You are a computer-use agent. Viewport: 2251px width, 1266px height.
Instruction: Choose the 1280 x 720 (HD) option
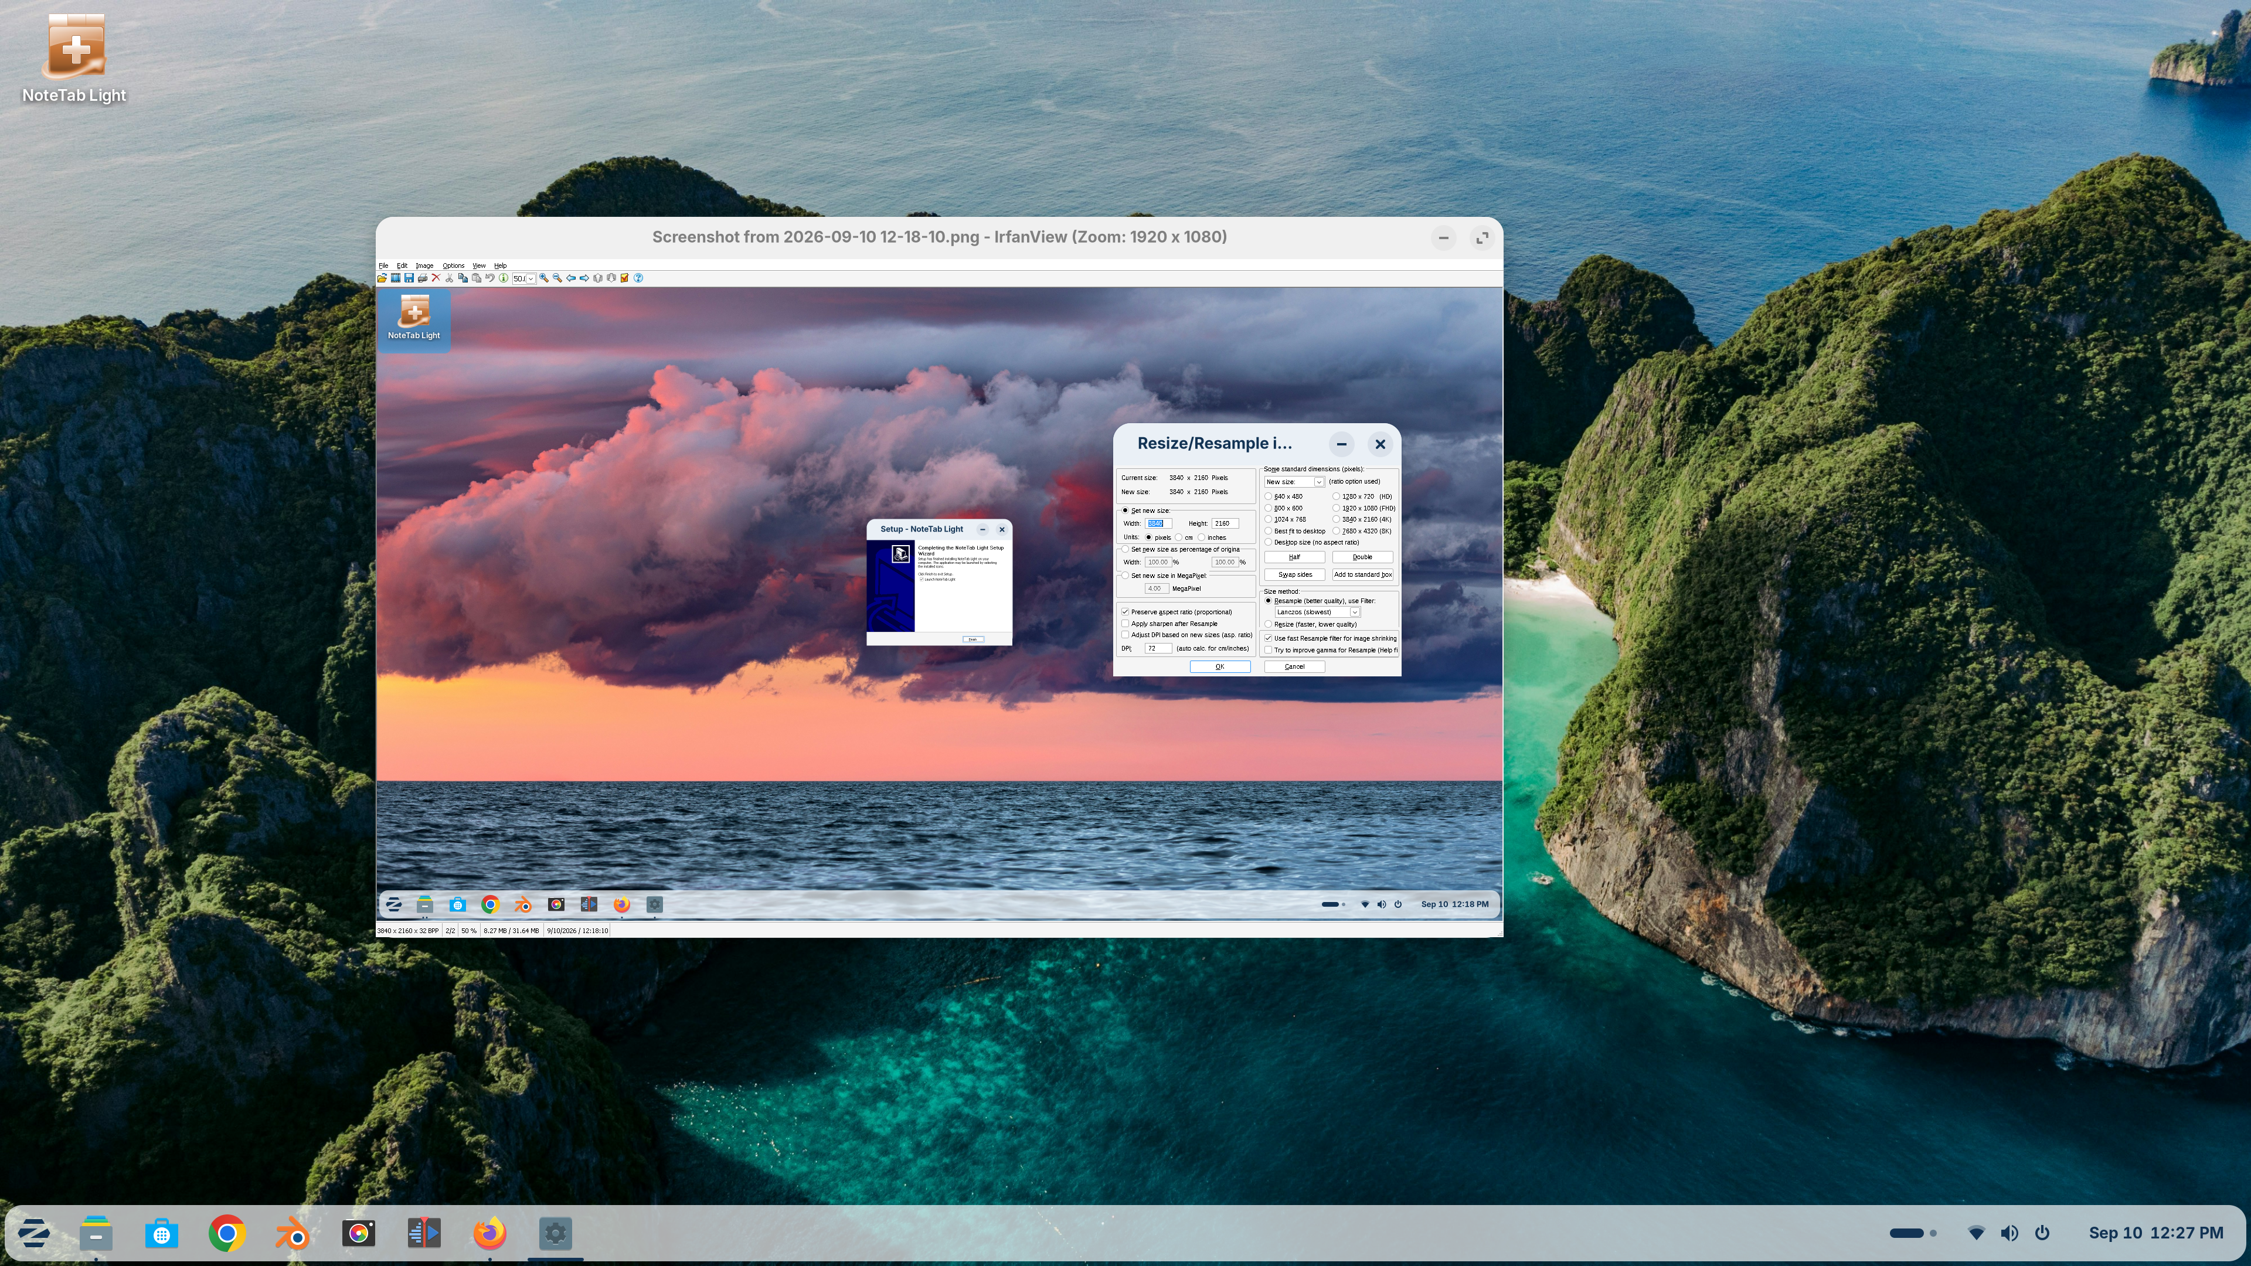(1336, 496)
